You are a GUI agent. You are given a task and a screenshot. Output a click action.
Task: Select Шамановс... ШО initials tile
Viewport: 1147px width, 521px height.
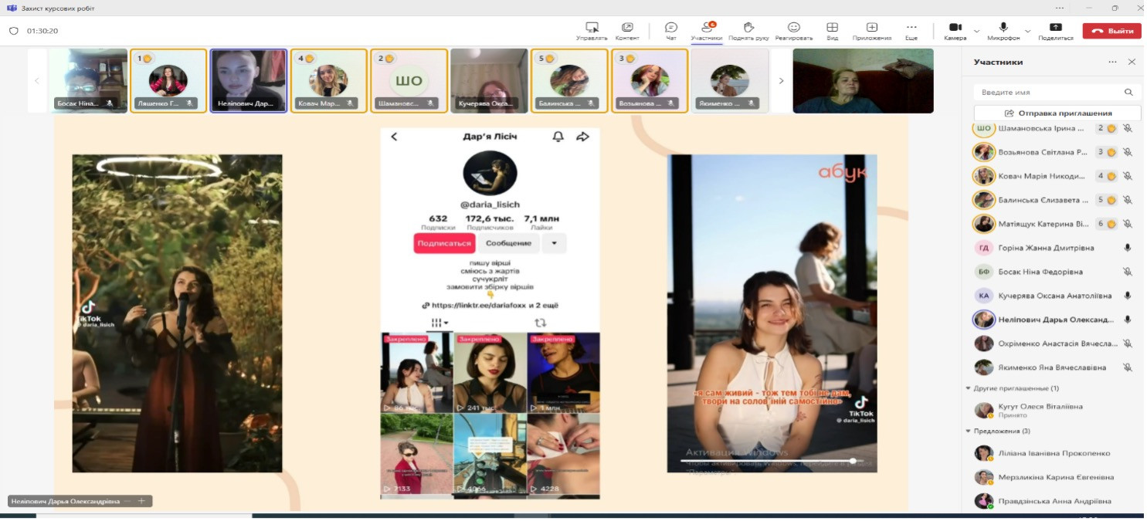(409, 81)
